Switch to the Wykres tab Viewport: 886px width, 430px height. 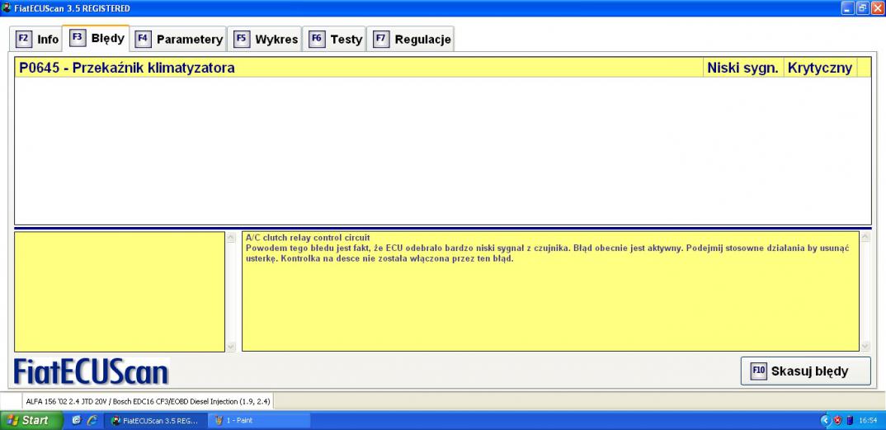tap(266, 39)
